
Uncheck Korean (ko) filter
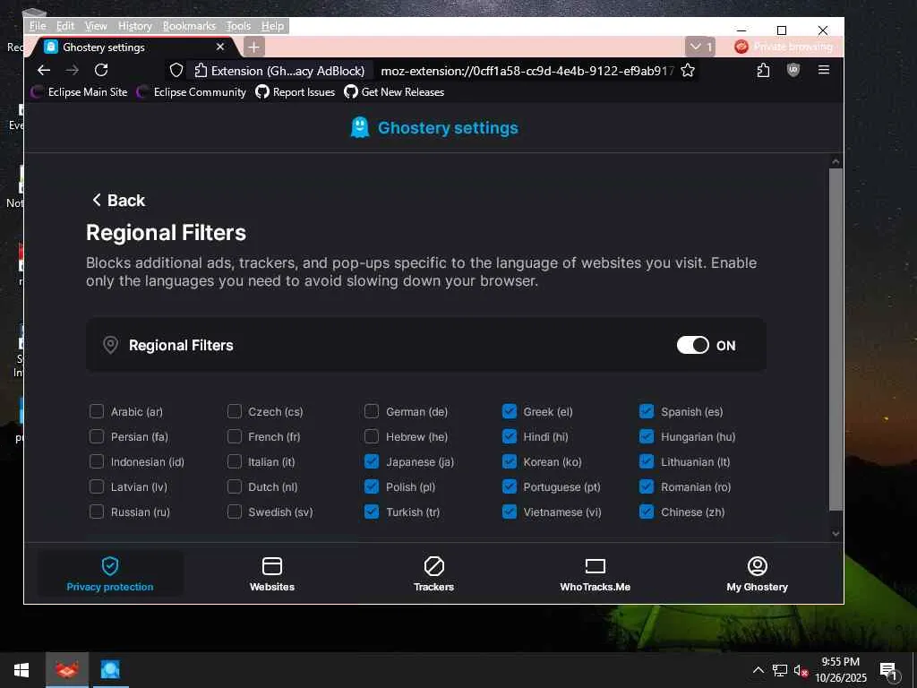pyautogui.click(x=510, y=461)
